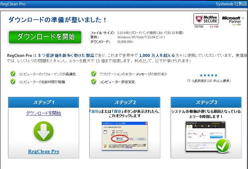Click the Windows XP/Vista/7 requirement text

(x=141, y=37)
